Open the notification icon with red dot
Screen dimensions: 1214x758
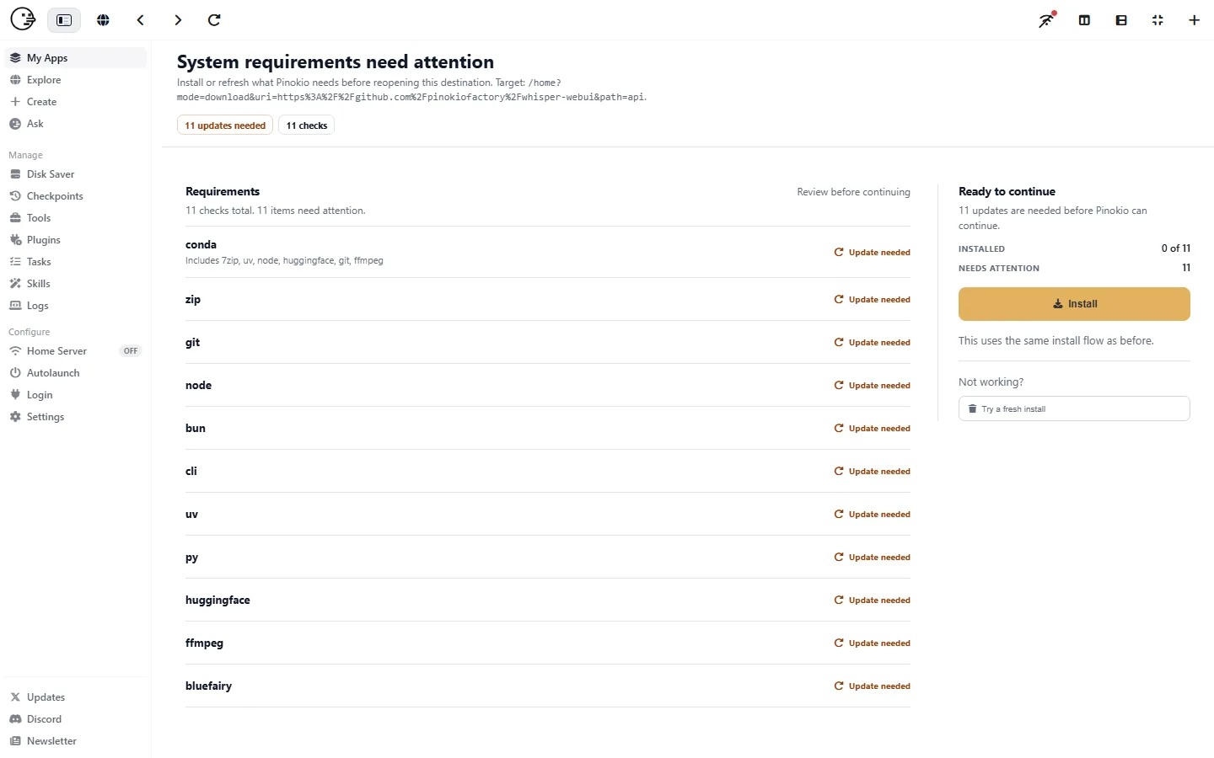click(1047, 20)
